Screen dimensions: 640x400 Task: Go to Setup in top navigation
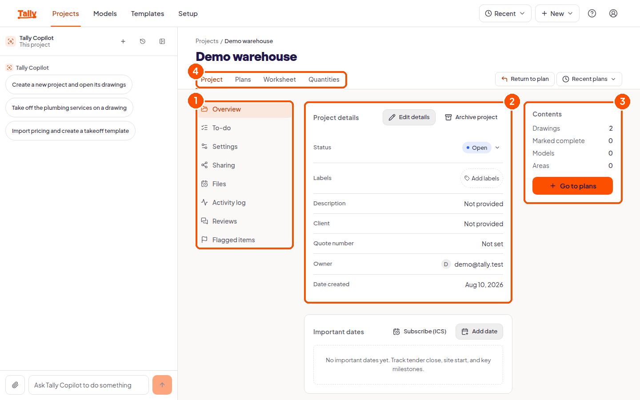pyautogui.click(x=188, y=14)
